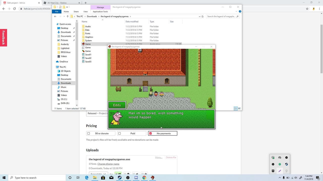The image size is (323, 181).
Task: Open the volume control in the system tray
Action: click(296, 178)
